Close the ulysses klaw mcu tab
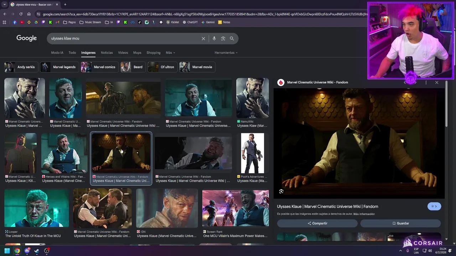The height and width of the screenshot is (256, 456). (57, 5)
